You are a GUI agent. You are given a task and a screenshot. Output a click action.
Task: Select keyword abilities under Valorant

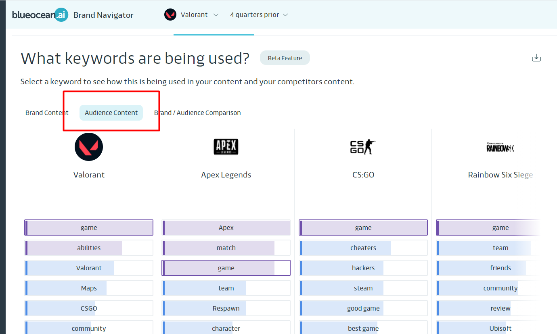coord(89,248)
